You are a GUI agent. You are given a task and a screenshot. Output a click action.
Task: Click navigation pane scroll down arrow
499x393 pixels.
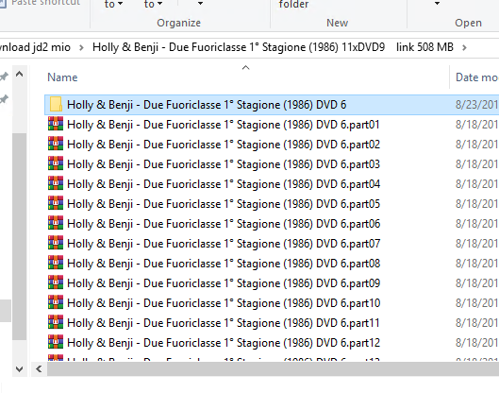[x=20, y=369]
